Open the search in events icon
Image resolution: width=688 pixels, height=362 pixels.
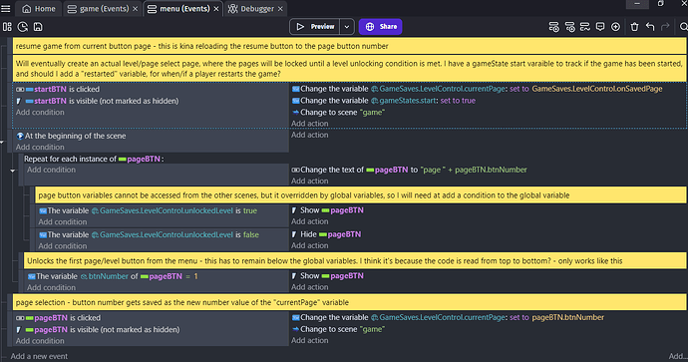click(x=684, y=27)
